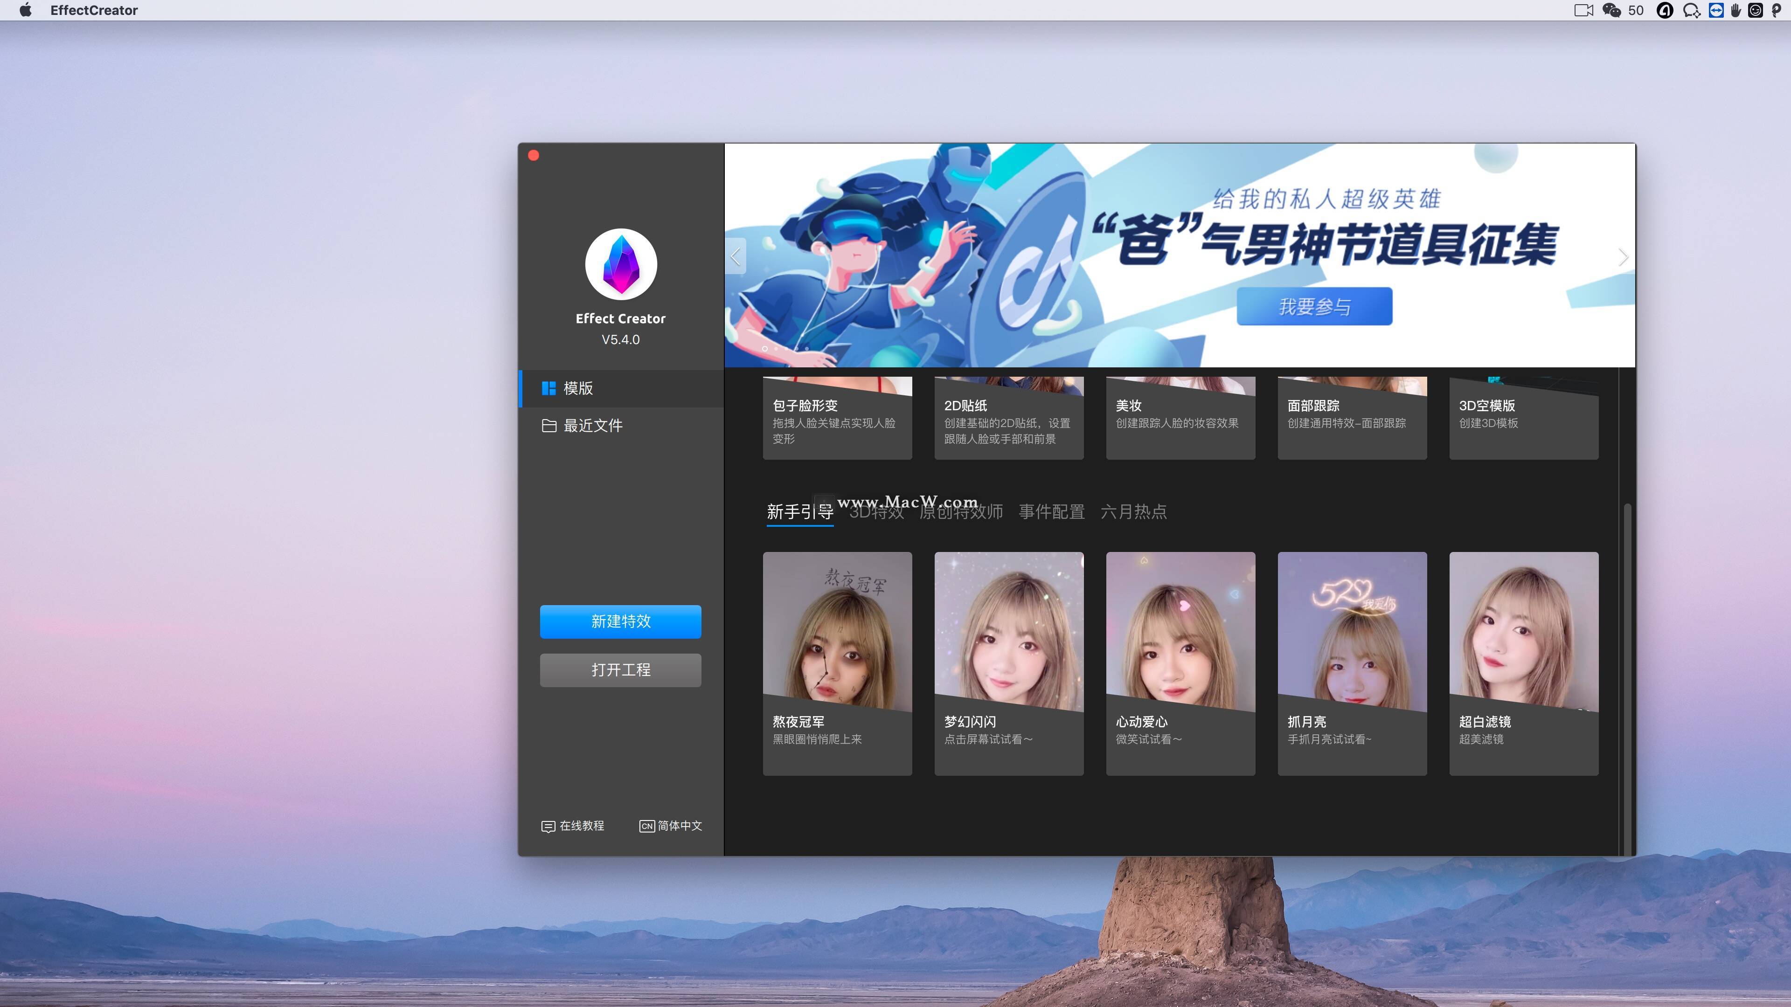
Task: Choose the 3D空模版 template card
Action: point(1523,418)
